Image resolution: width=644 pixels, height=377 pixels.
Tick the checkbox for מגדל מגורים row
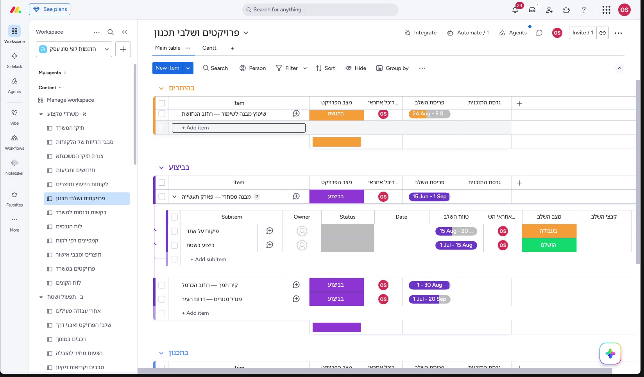point(162,299)
